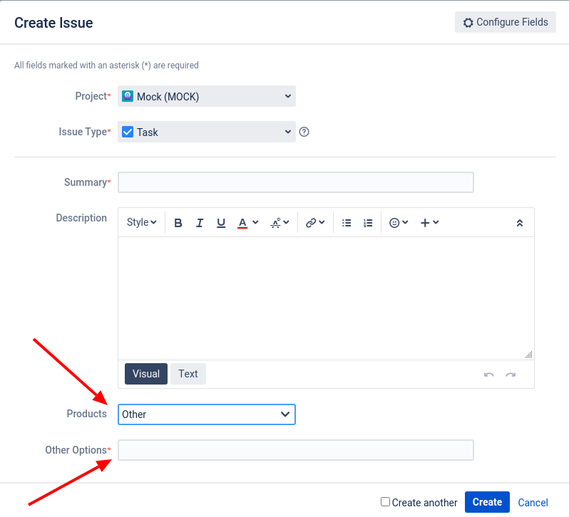Open the text color dropdown arrow
The image size is (569, 517).
255,222
